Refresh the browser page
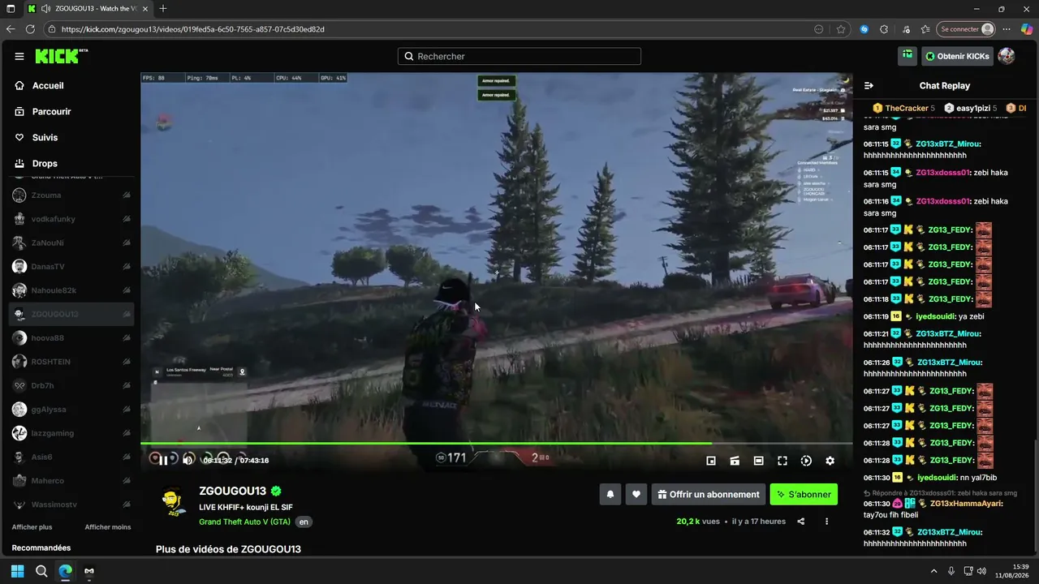1039x584 pixels. 30,29
